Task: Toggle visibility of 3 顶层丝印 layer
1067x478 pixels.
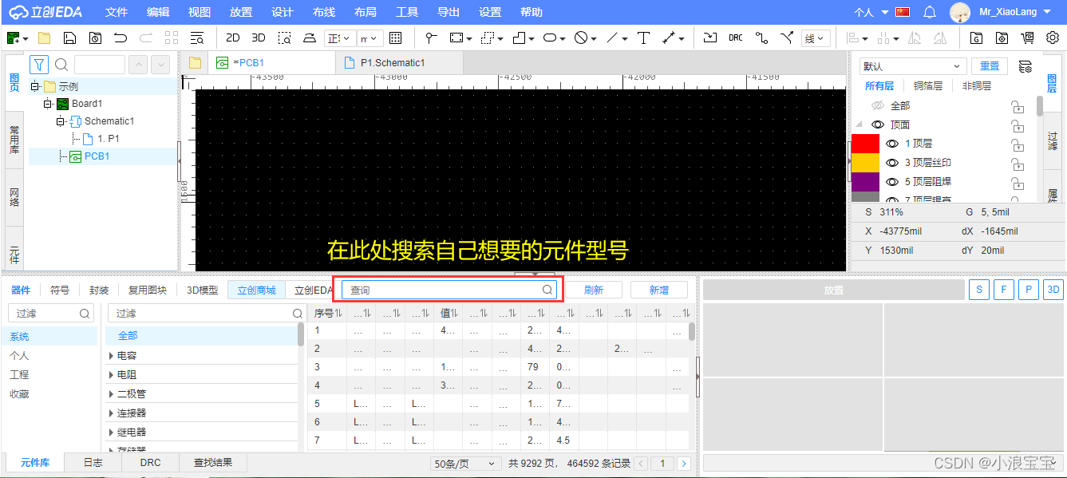Action: 892,163
